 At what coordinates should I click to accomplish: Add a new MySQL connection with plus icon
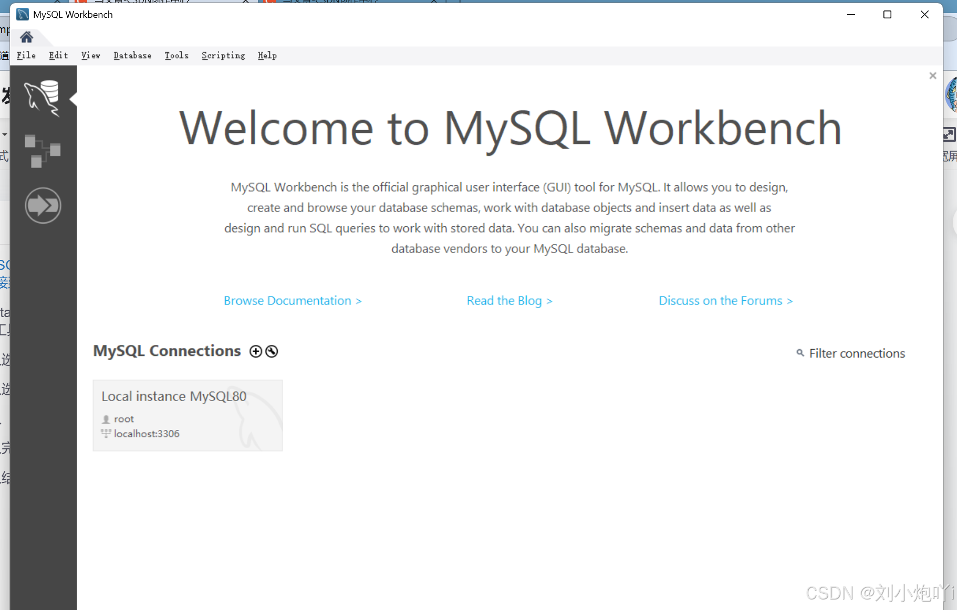256,351
